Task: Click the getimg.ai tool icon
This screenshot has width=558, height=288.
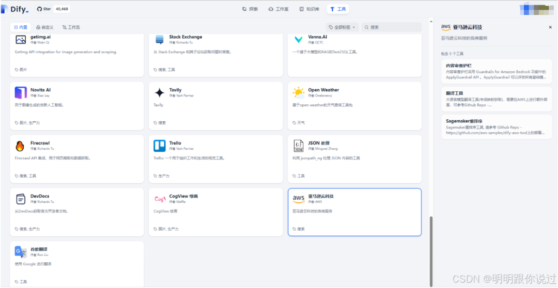Action: (x=21, y=39)
